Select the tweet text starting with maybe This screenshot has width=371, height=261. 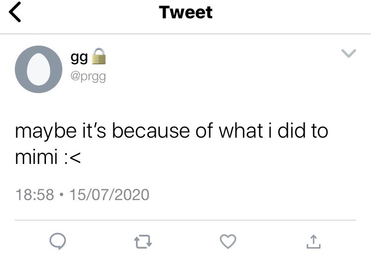(172, 144)
